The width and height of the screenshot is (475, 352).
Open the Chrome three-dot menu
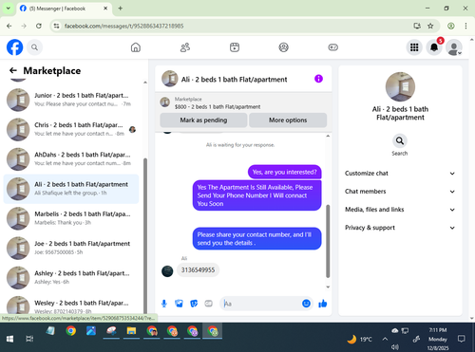[465, 26]
